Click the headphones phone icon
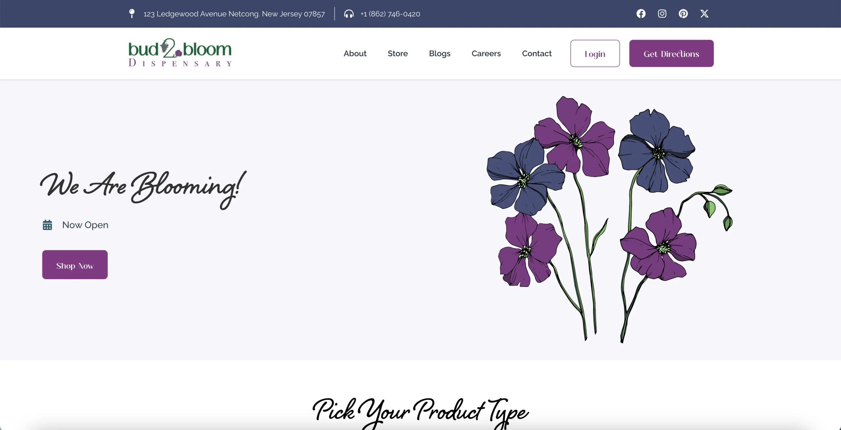 (x=349, y=14)
